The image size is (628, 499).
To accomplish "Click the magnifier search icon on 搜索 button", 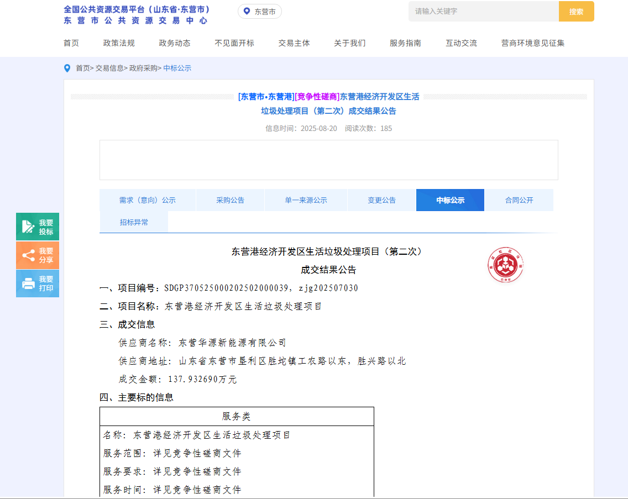I will point(576,11).
